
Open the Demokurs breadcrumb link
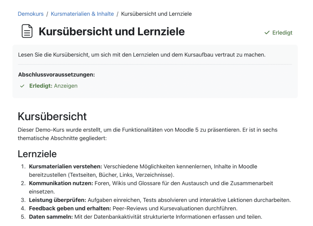31,14
